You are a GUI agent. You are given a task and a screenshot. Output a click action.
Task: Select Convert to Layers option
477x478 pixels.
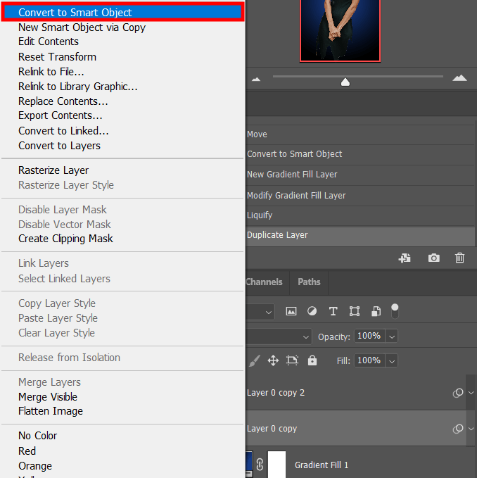coord(59,146)
